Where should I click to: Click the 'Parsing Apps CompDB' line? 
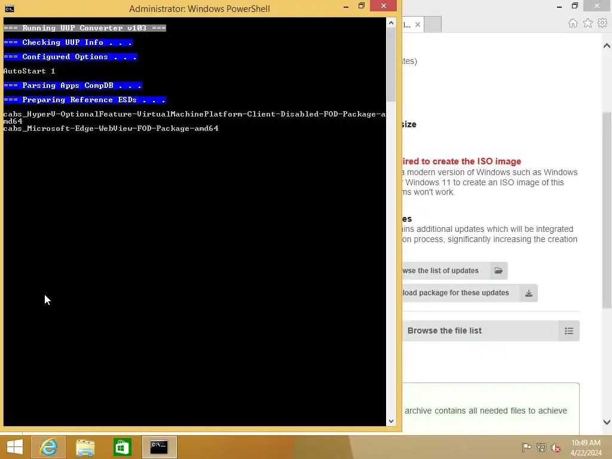72,85
